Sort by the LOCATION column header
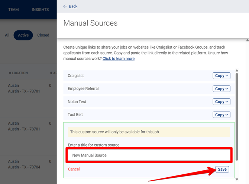This screenshot has height=184, width=249. pyautogui.click(x=20, y=73)
